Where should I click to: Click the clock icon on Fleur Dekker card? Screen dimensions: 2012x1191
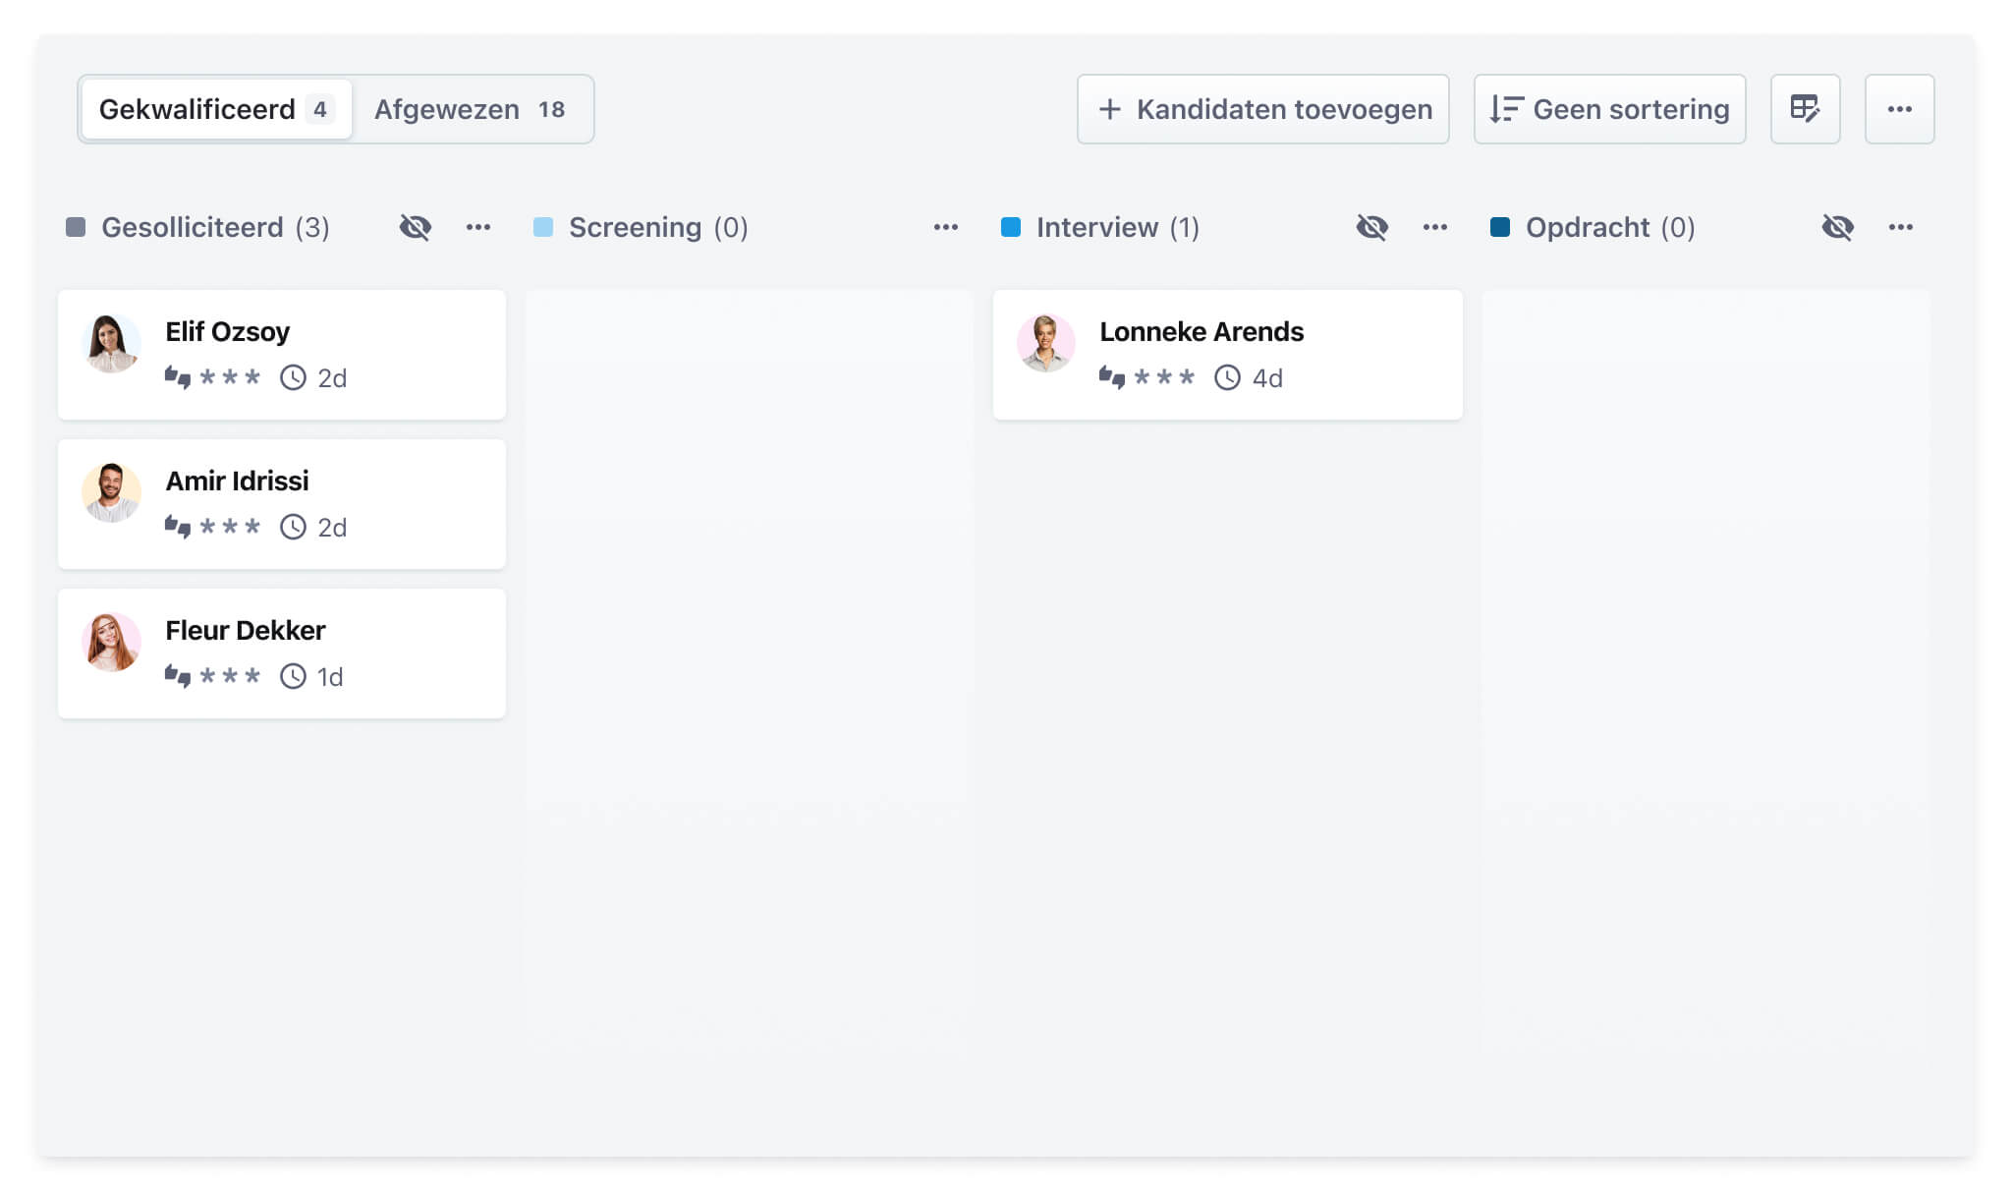tap(293, 676)
